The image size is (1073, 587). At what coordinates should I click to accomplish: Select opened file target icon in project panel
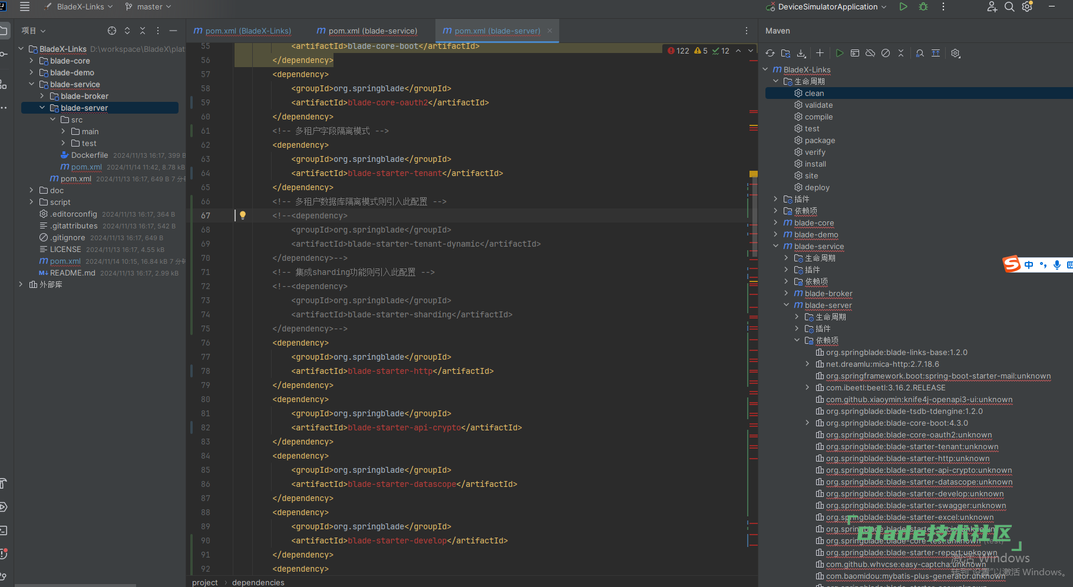[x=112, y=31]
